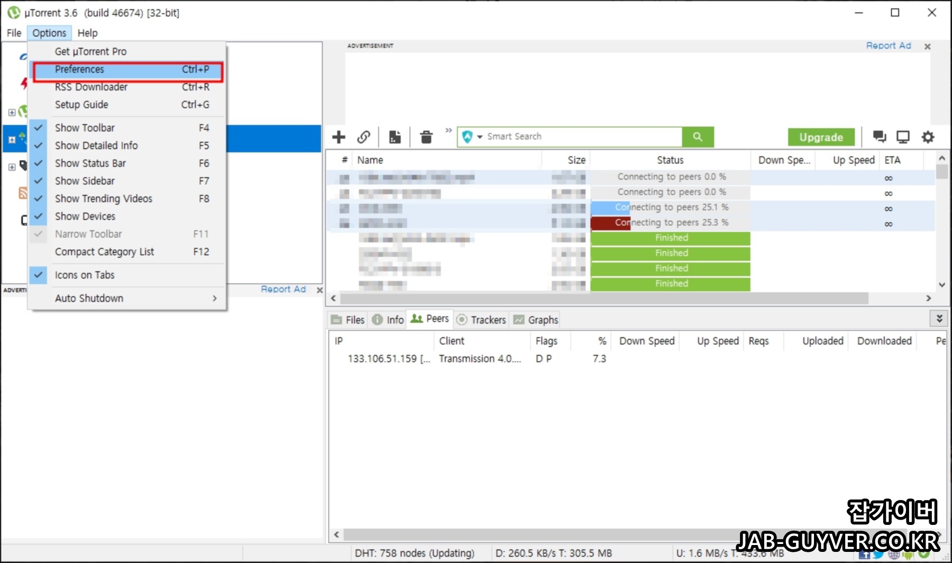The image size is (952, 563).
Task: Launch Setup Guide from the menu
Action: pyautogui.click(x=127, y=105)
